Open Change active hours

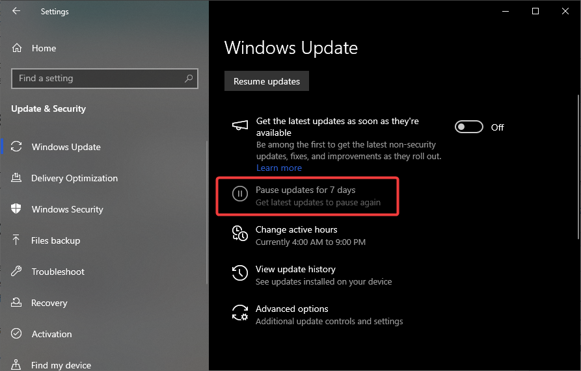click(297, 230)
